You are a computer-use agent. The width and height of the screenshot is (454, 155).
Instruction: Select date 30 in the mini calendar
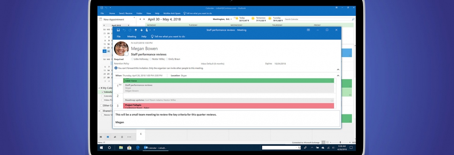coord(108,51)
